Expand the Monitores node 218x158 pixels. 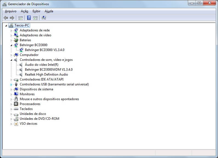pos(11,94)
